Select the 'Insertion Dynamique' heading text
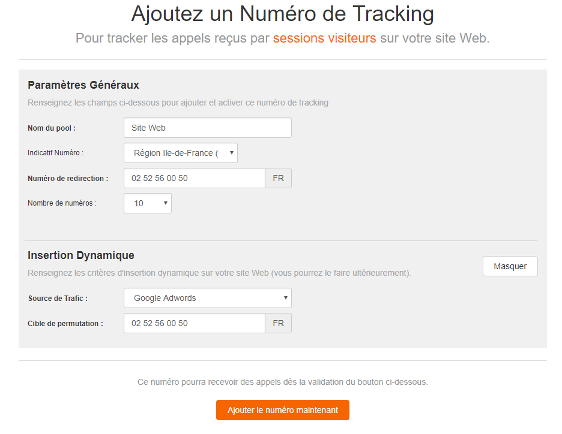Screen dimensions: 562x434 pos(81,255)
